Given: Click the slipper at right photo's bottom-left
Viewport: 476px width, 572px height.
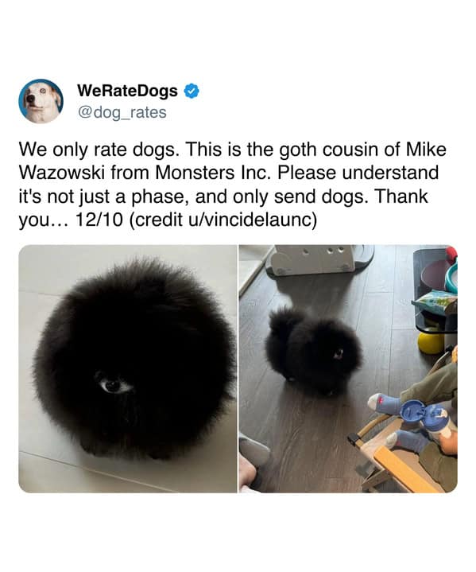Looking at the screenshot, I should click(254, 451).
